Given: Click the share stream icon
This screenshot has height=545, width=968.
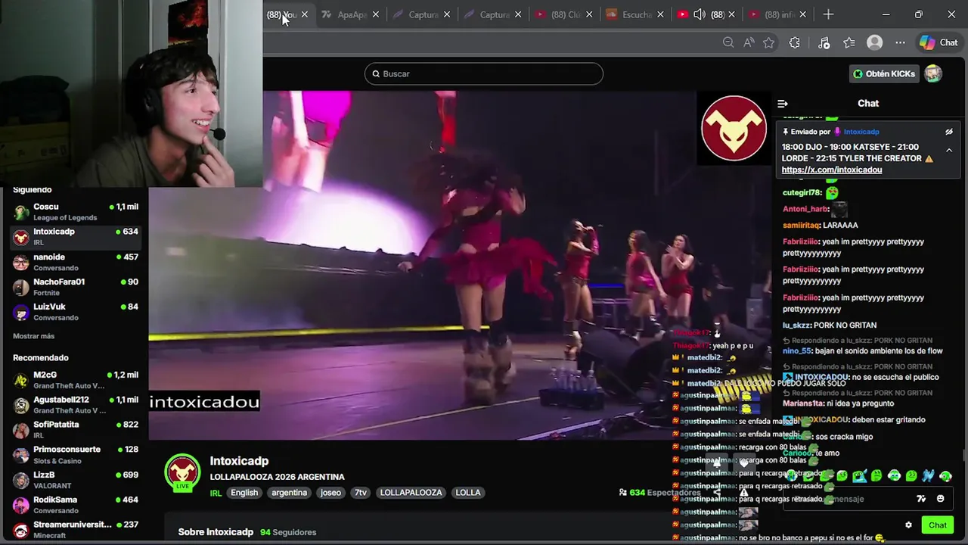Looking at the screenshot, I should pos(717,492).
